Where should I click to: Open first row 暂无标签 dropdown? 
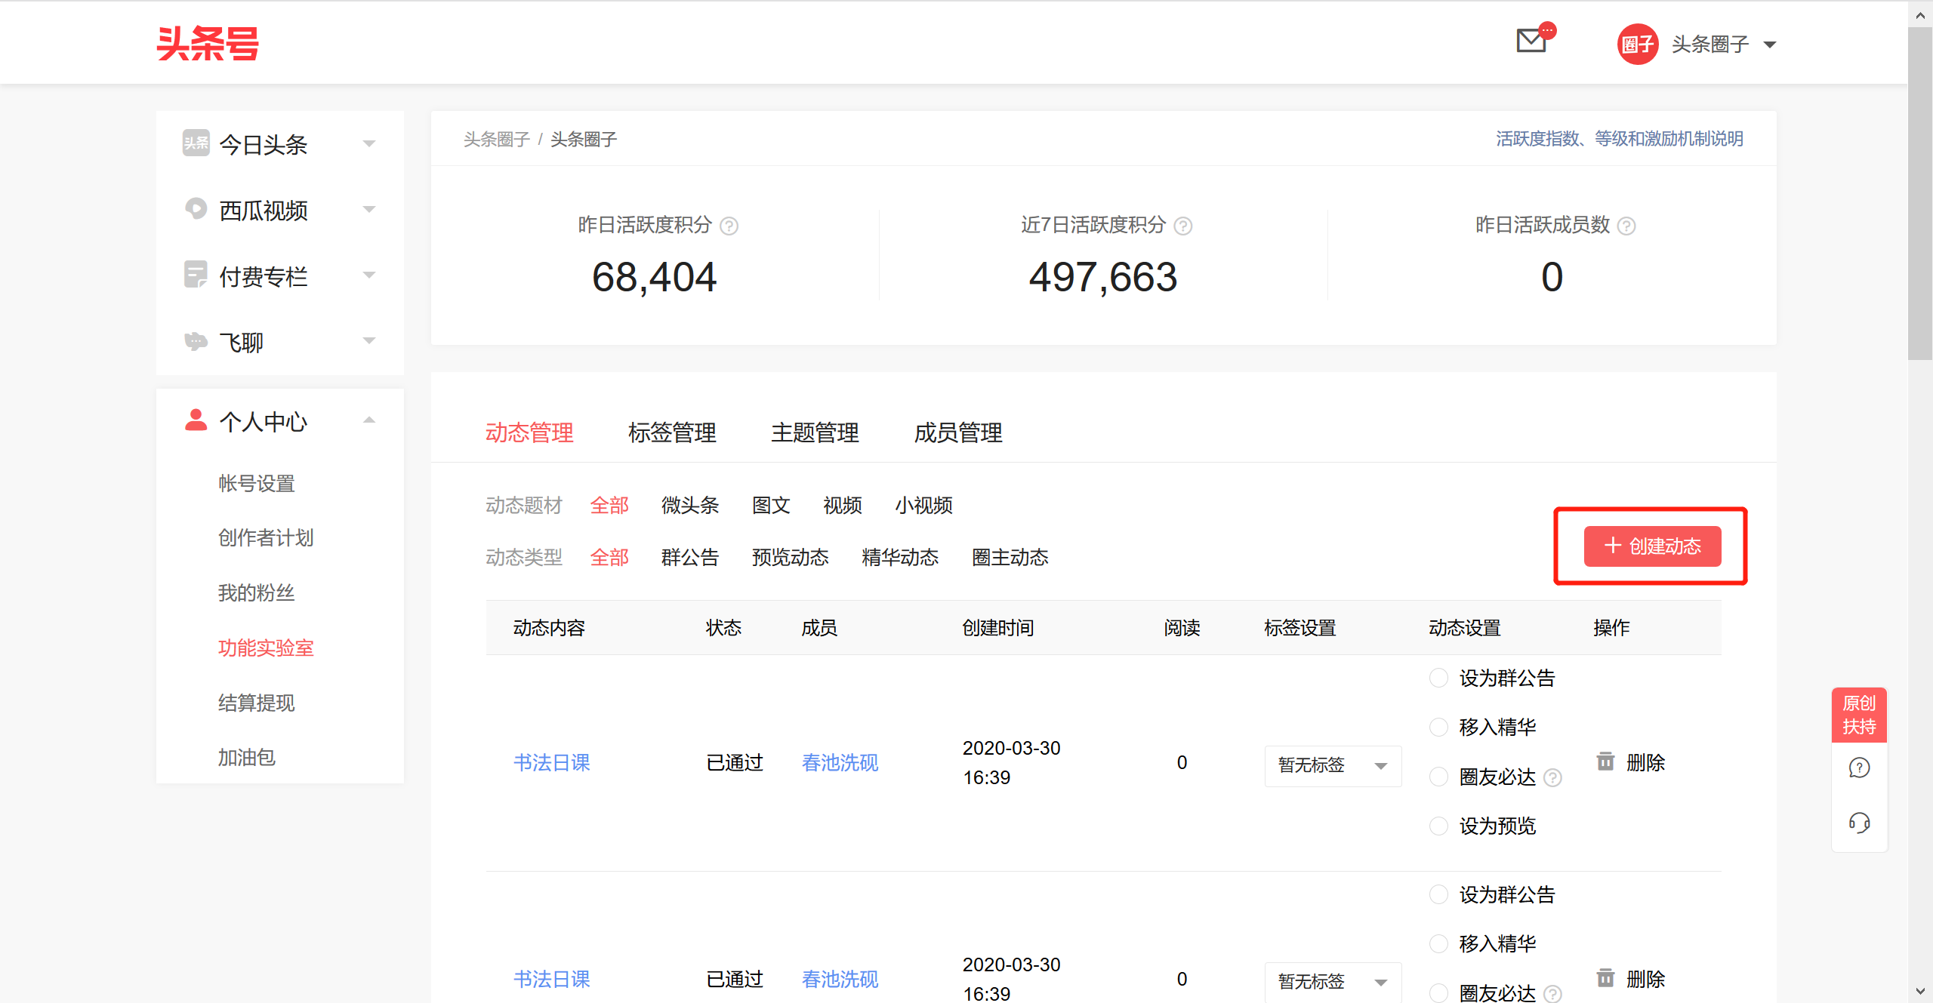(x=1333, y=765)
